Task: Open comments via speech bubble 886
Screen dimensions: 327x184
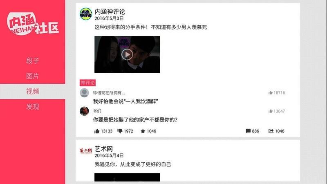Action: click(x=252, y=131)
